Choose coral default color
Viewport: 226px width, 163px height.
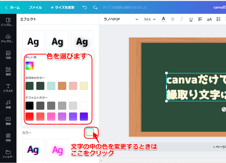[40, 116]
